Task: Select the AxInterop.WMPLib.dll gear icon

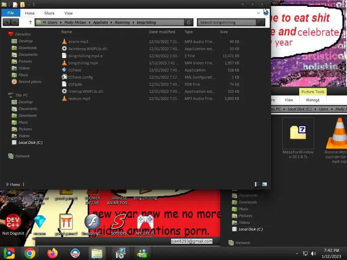Action: pos(64,49)
